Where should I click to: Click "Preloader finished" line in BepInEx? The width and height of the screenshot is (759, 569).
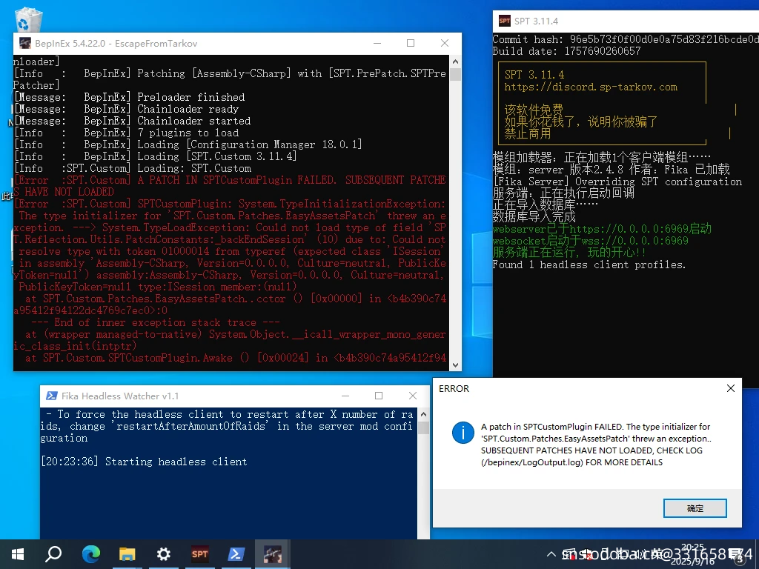pyautogui.click(x=129, y=97)
